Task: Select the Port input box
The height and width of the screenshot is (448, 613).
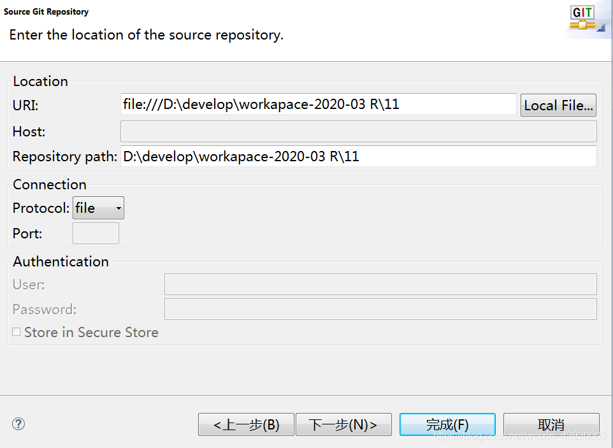Action: coord(96,233)
